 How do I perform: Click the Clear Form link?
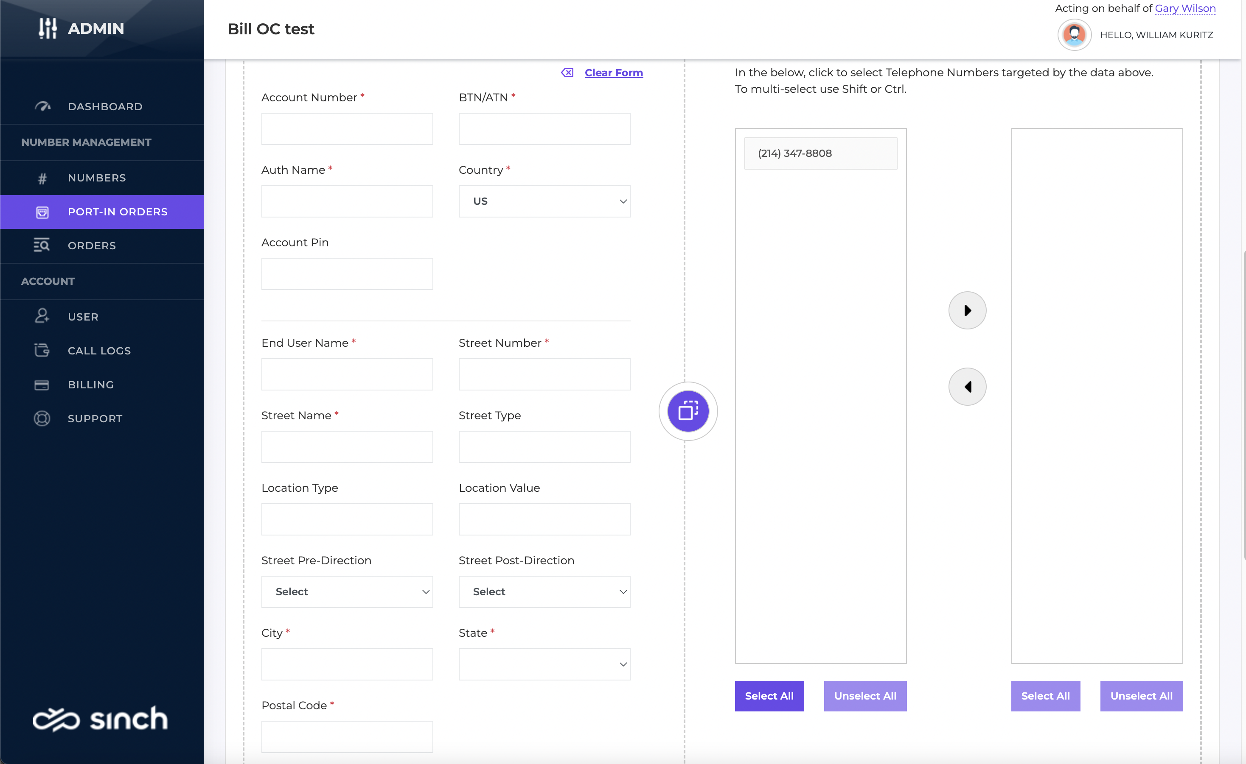click(x=613, y=73)
